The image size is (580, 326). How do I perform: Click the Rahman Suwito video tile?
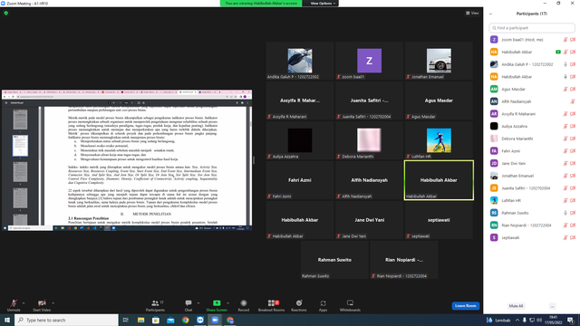(334, 260)
